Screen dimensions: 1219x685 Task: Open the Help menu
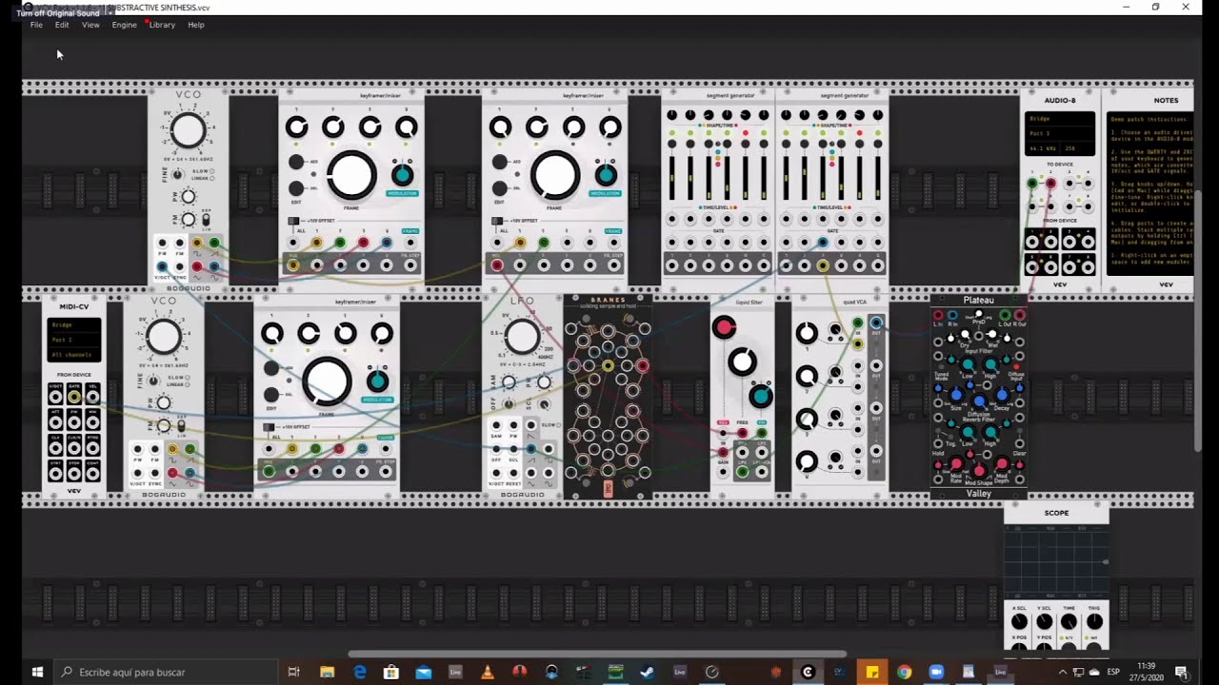(196, 25)
